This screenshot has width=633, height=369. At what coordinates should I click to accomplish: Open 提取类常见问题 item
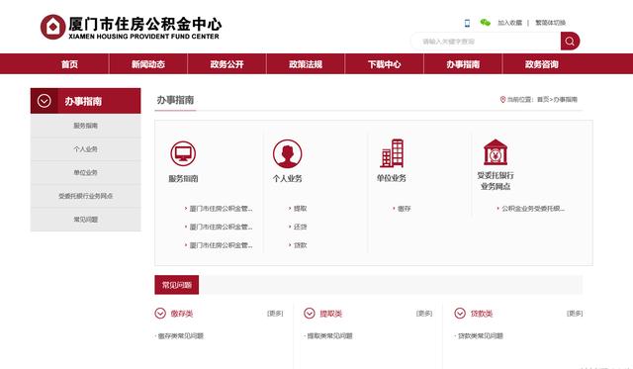click(329, 335)
